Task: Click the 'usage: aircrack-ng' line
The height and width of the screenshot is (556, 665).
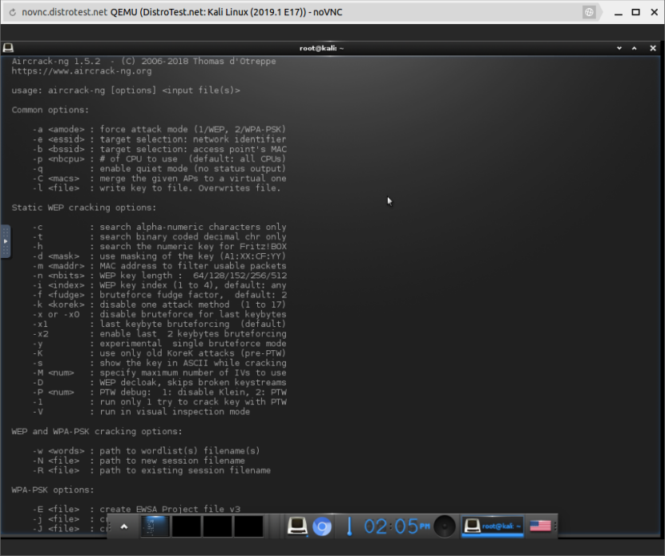Action: 126,91
